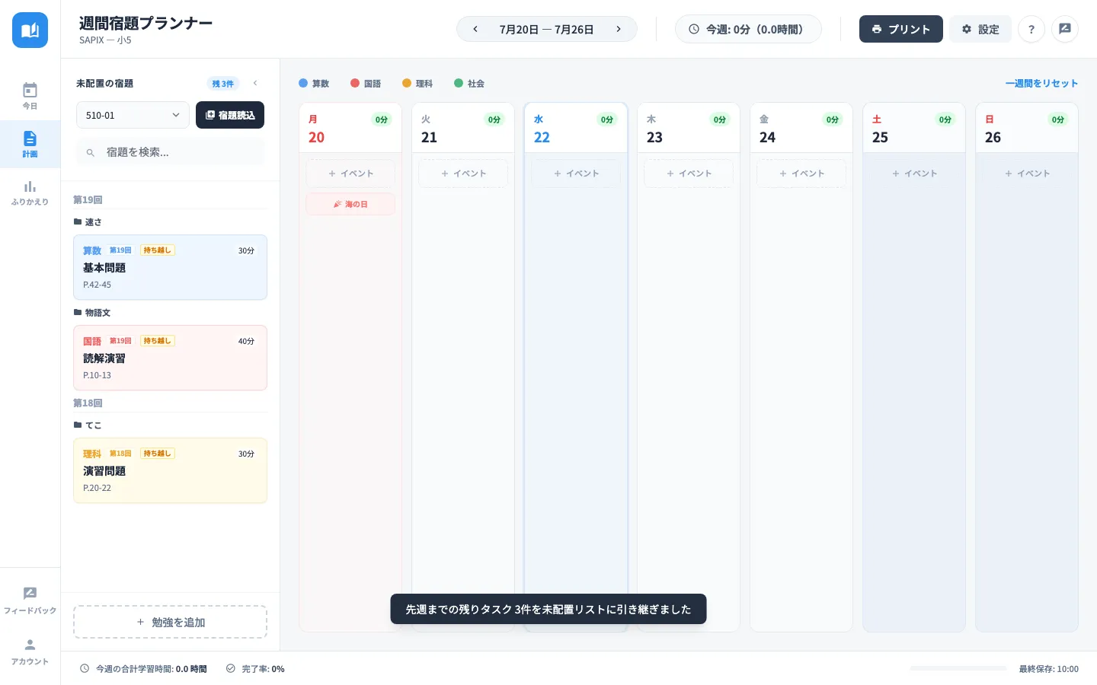
Task: Toggle the 算数 subject filter
Action: pyautogui.click(x=314, y=83)
